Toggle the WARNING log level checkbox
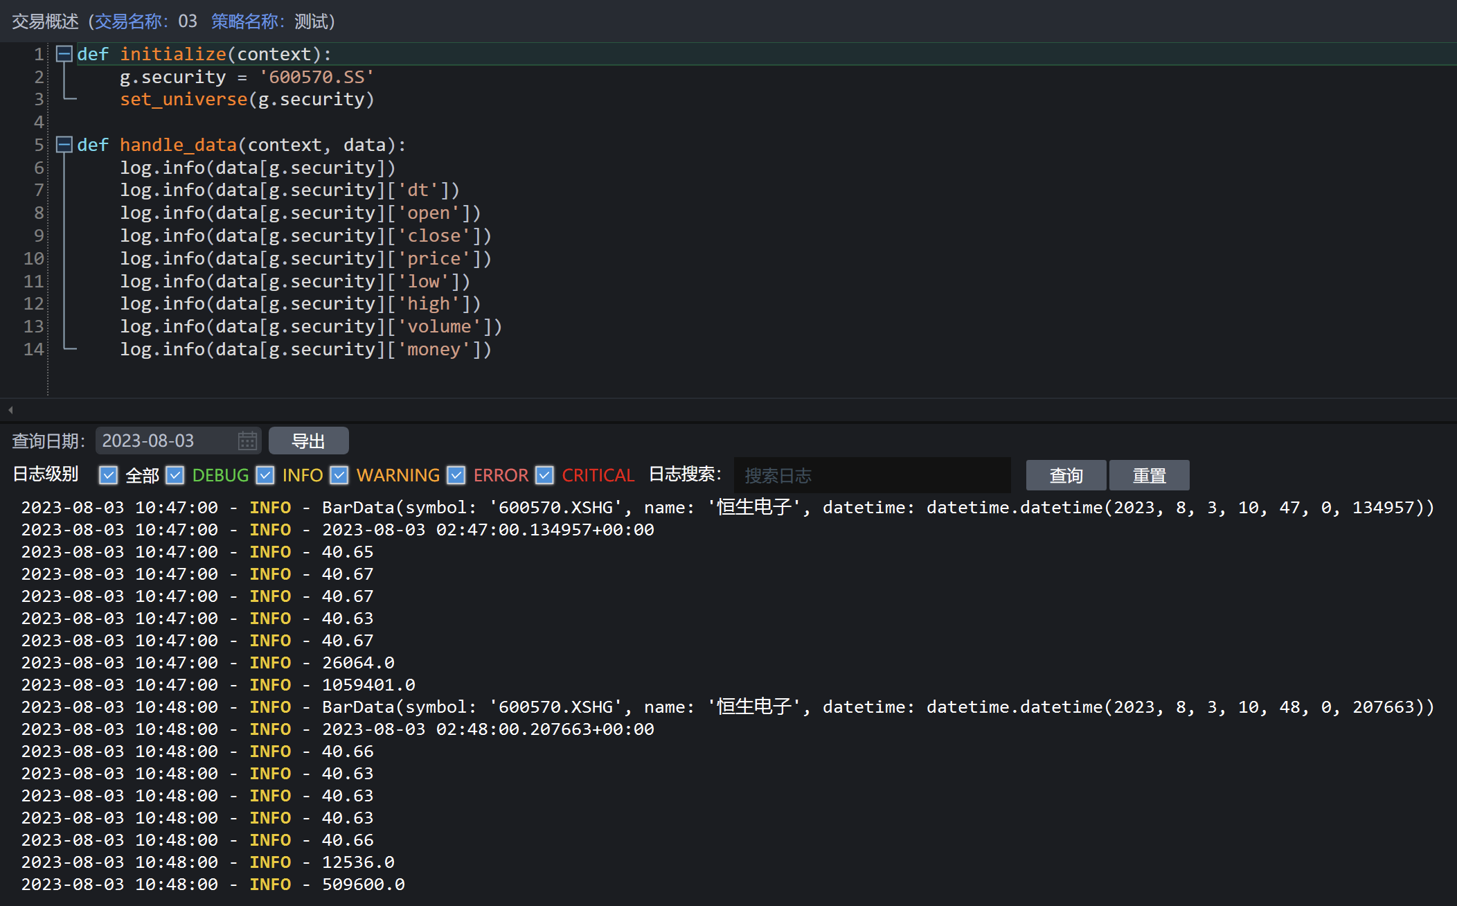 click(x=339, y=475)
